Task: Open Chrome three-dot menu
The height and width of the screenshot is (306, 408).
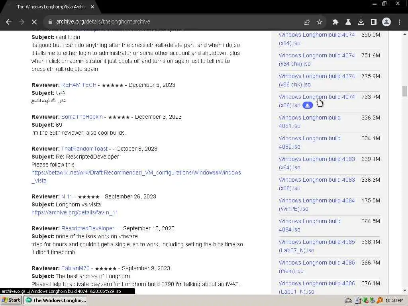Action: [399, 22]
